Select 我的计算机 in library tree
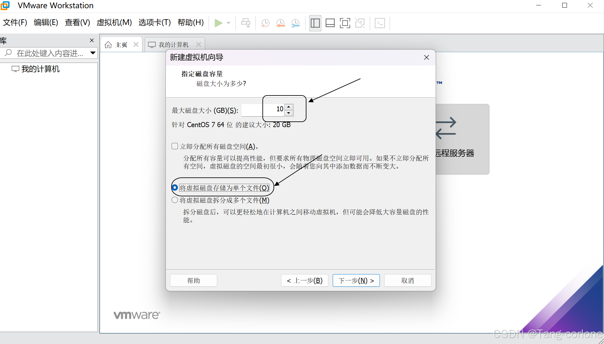The width and height of the screenshot is (604, 344). [x=40, y=69]
